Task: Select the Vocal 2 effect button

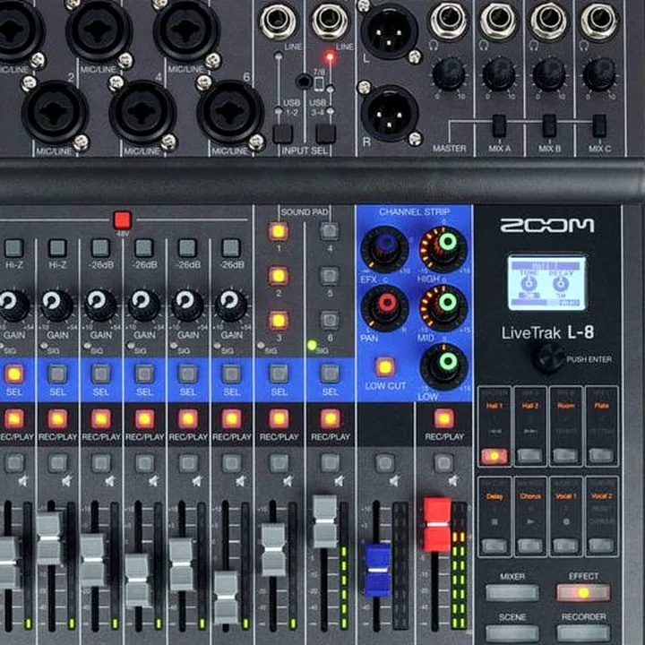Action: 601,546
